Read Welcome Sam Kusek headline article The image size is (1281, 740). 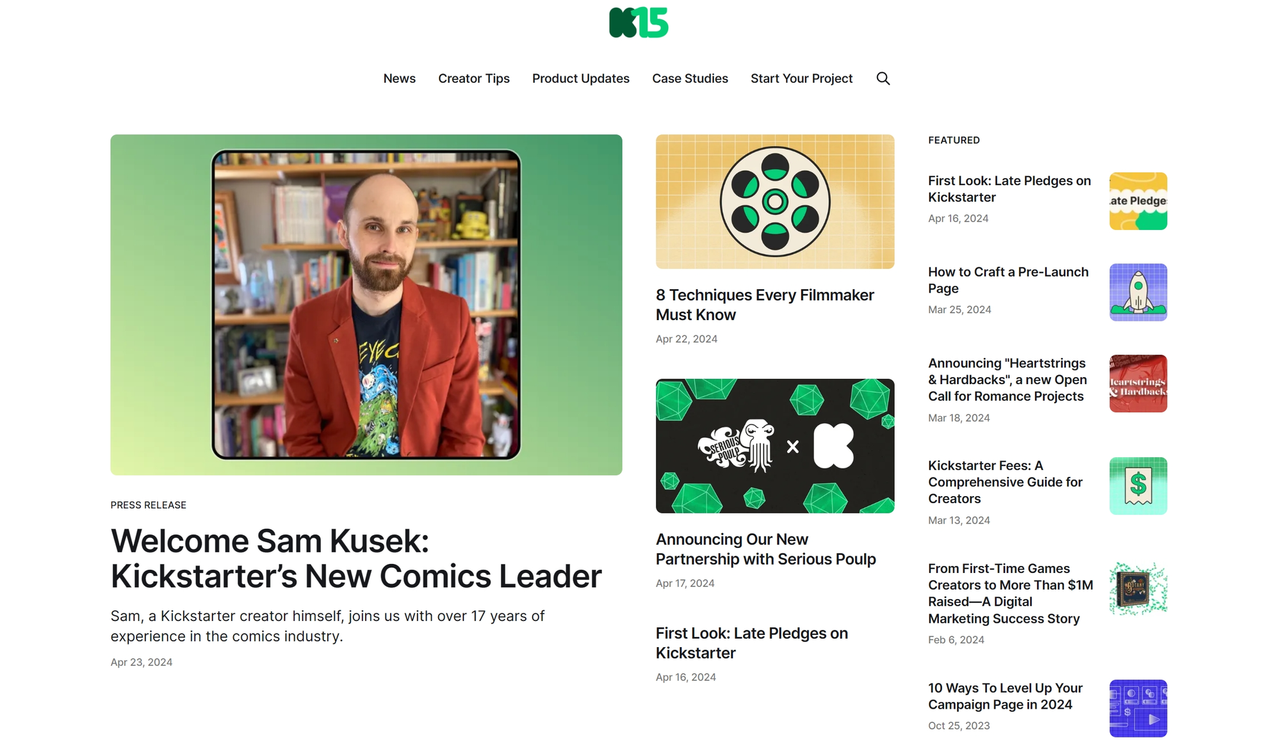tap(356, 558)
